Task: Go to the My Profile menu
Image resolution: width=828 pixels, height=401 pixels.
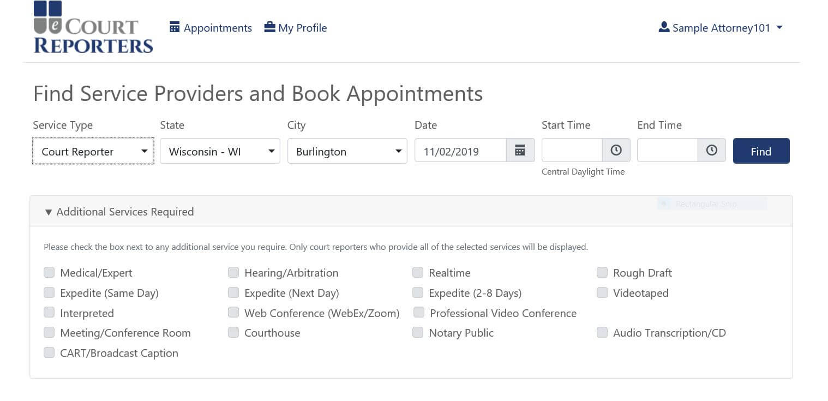Action: pos(296,28)
